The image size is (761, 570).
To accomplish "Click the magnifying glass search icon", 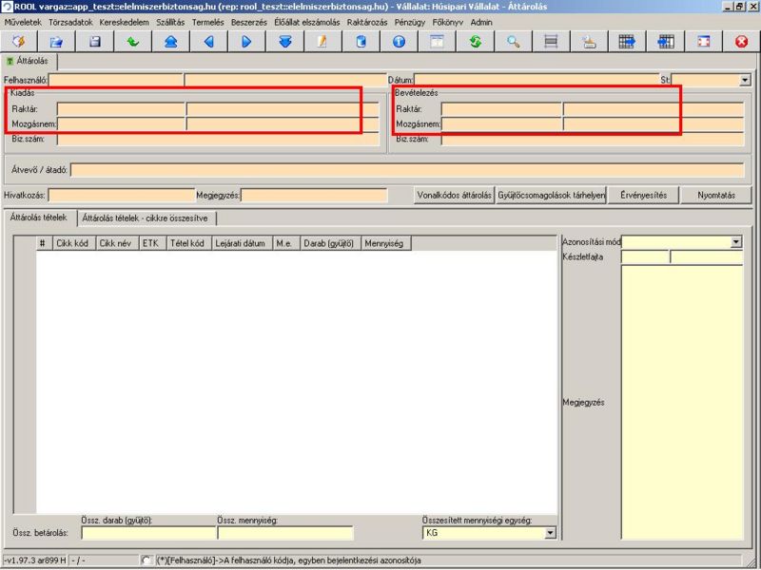I will (x=513, y=42).
